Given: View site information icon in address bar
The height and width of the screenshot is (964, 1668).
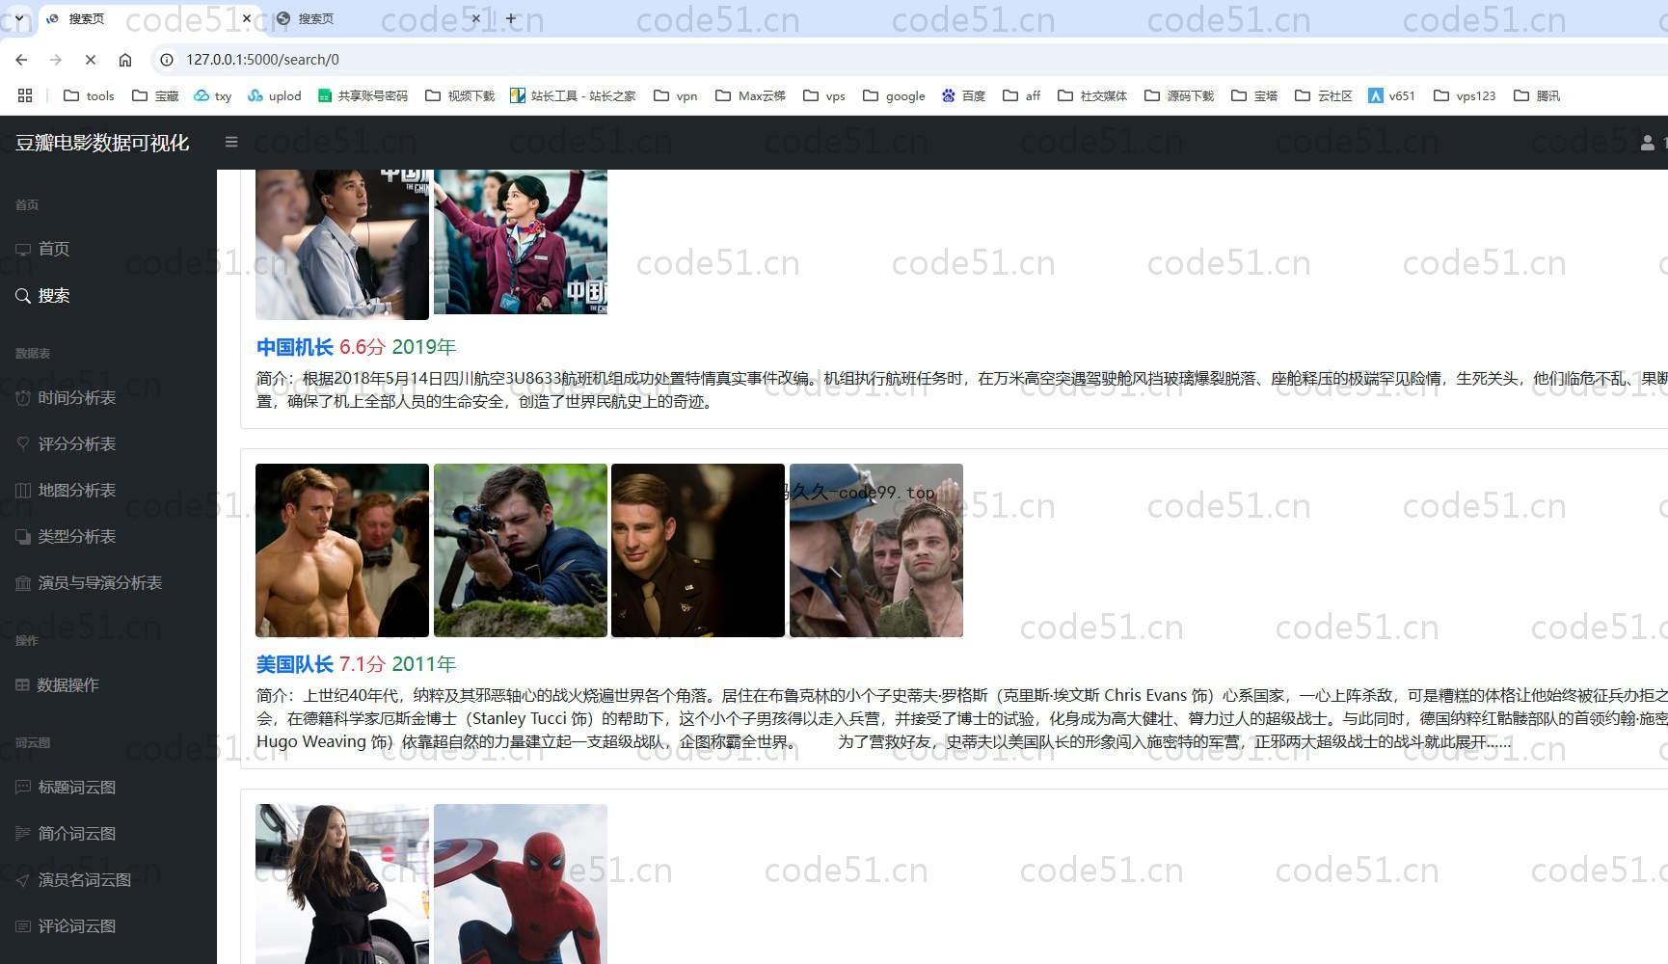Looking at the screenshot, I should click(167, 60).
